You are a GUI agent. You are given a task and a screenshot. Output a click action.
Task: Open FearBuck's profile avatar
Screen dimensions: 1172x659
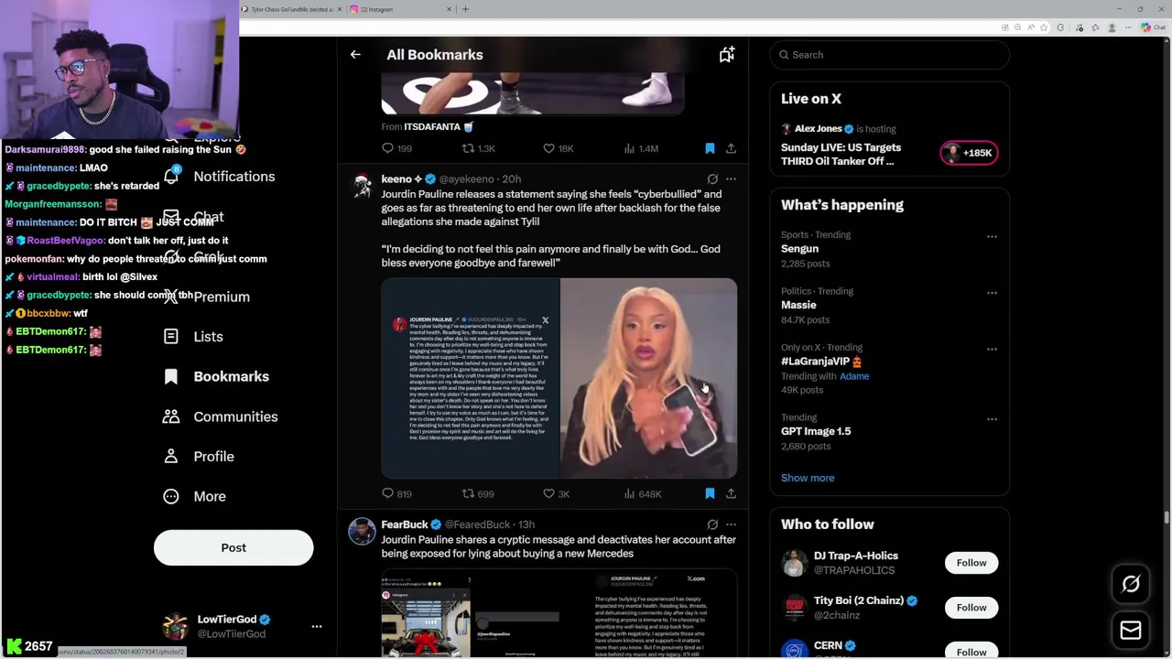(363, 531)
